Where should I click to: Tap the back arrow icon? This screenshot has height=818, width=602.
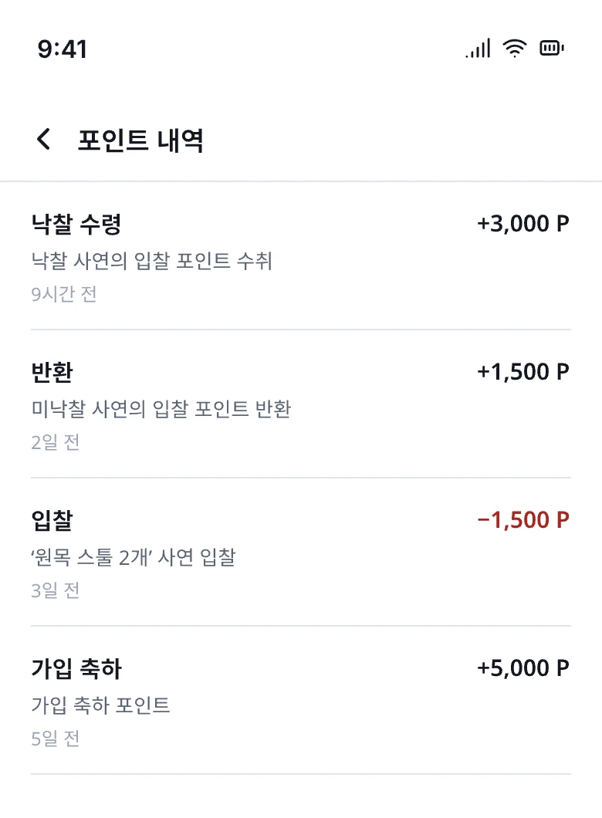(x=44, y=139)
